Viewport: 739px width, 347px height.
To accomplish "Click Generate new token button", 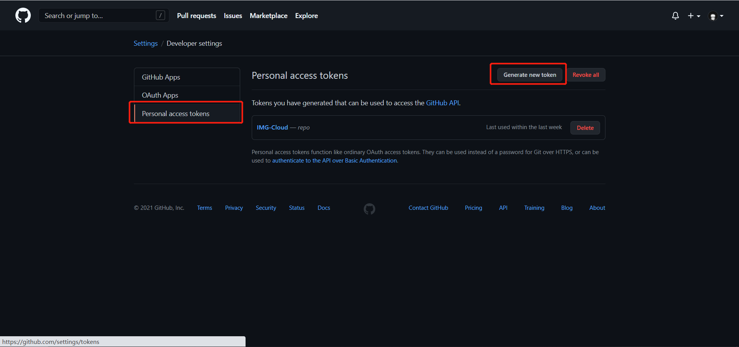I will pyautogui.click(x=530, y=75).
